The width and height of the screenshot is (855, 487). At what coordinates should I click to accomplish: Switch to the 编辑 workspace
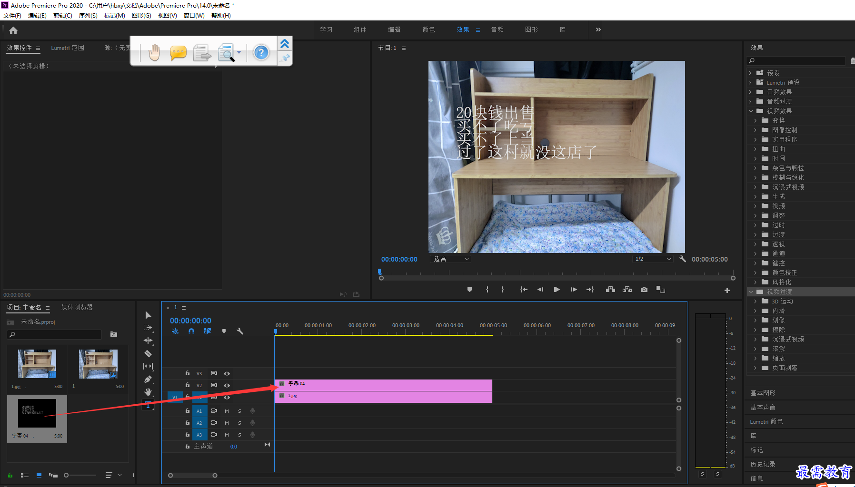pyautogui.click(x=394, y=29)
